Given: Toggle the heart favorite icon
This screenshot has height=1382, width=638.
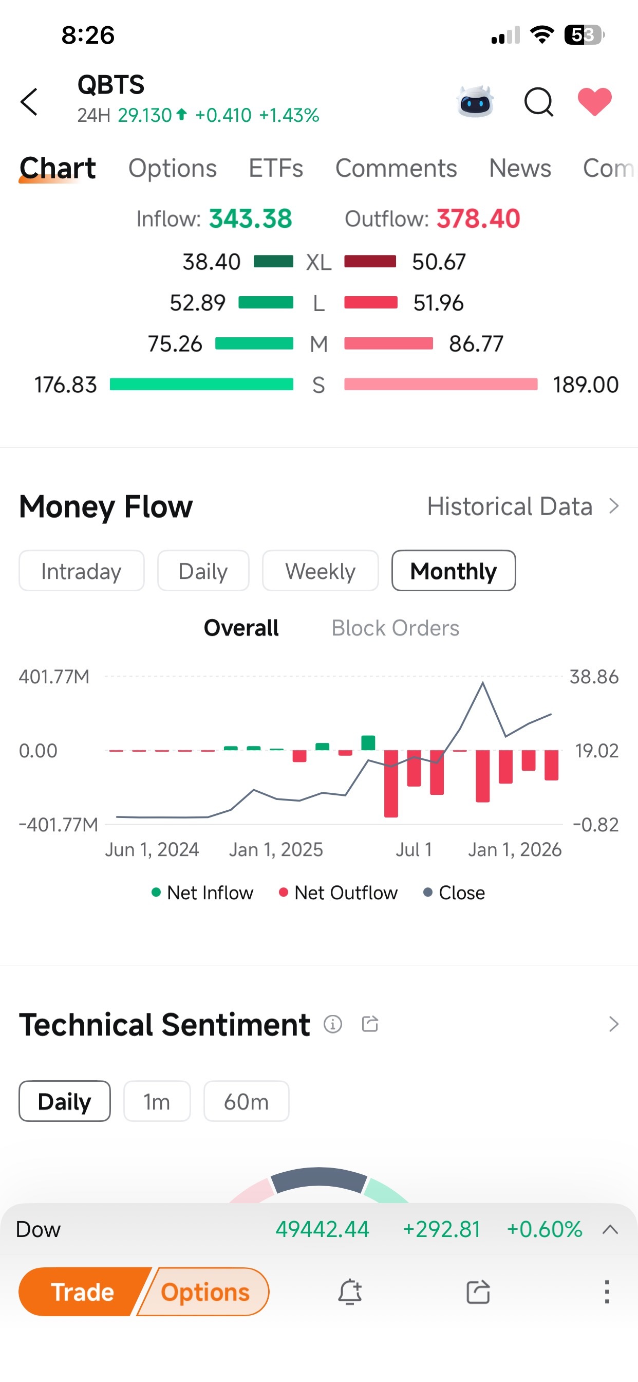Looking at the screenshot, I should tap(594, 101).
